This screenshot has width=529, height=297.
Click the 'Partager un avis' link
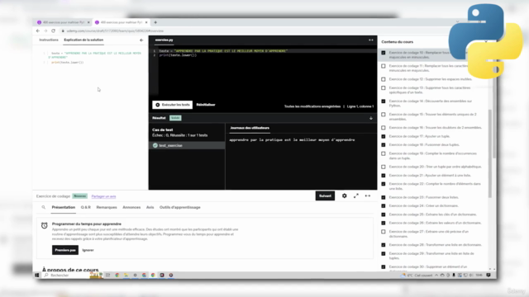click(x=103, y=196)
